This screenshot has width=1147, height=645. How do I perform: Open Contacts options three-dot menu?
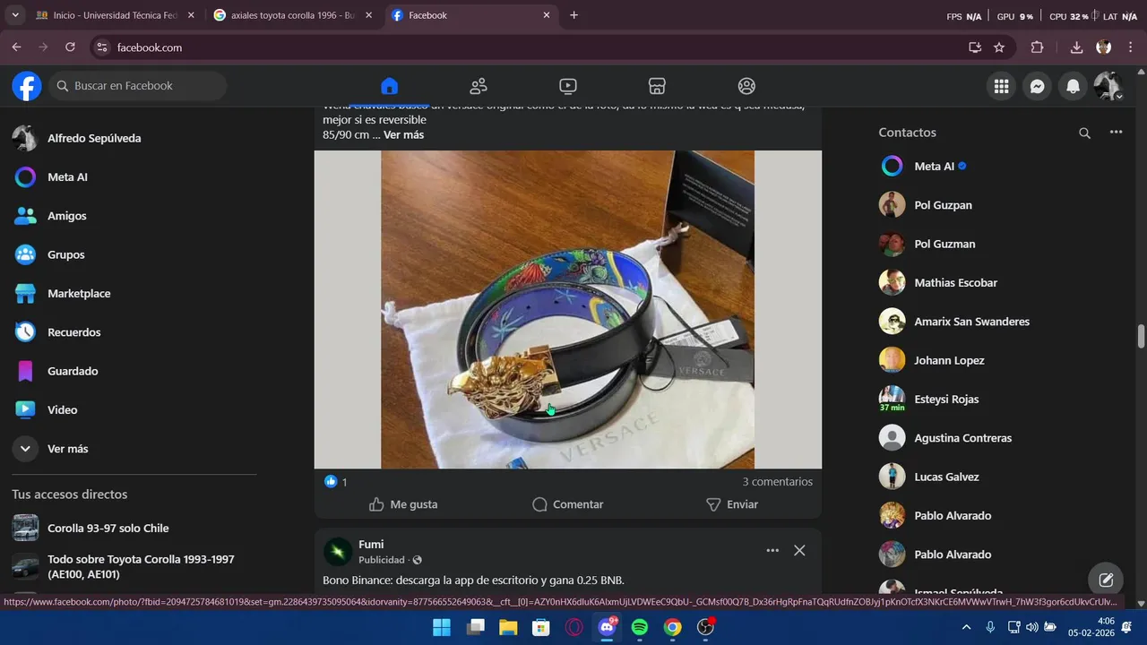point(1116,133)
